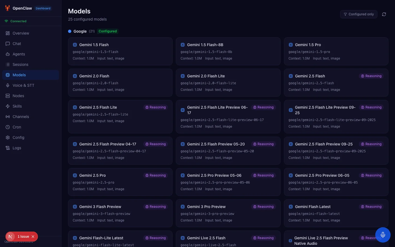Viewport: 395px width, 247px height.
Task: Open the Overview page
Action: tap(21, 33)
